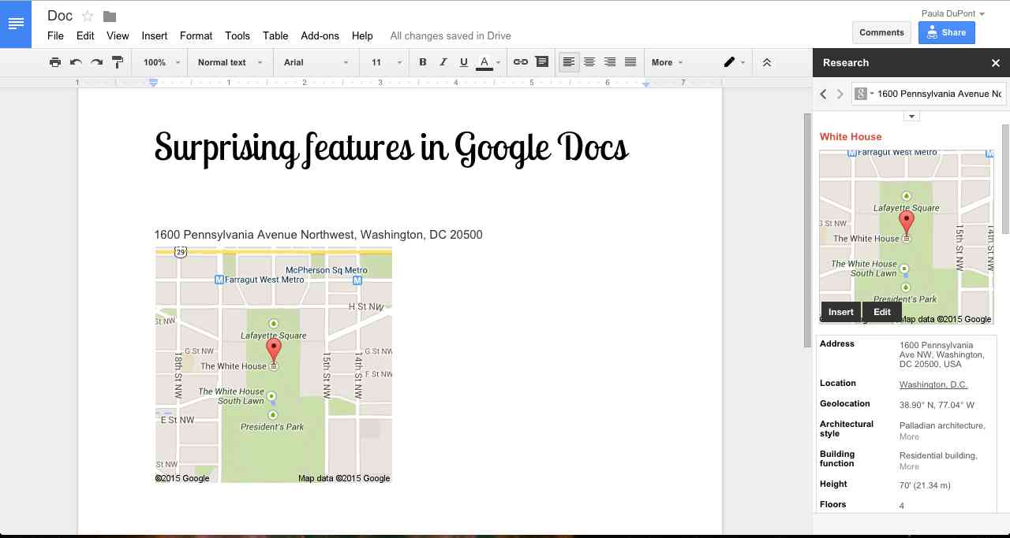Open the zoom percentage dropdown

(160, 62)
